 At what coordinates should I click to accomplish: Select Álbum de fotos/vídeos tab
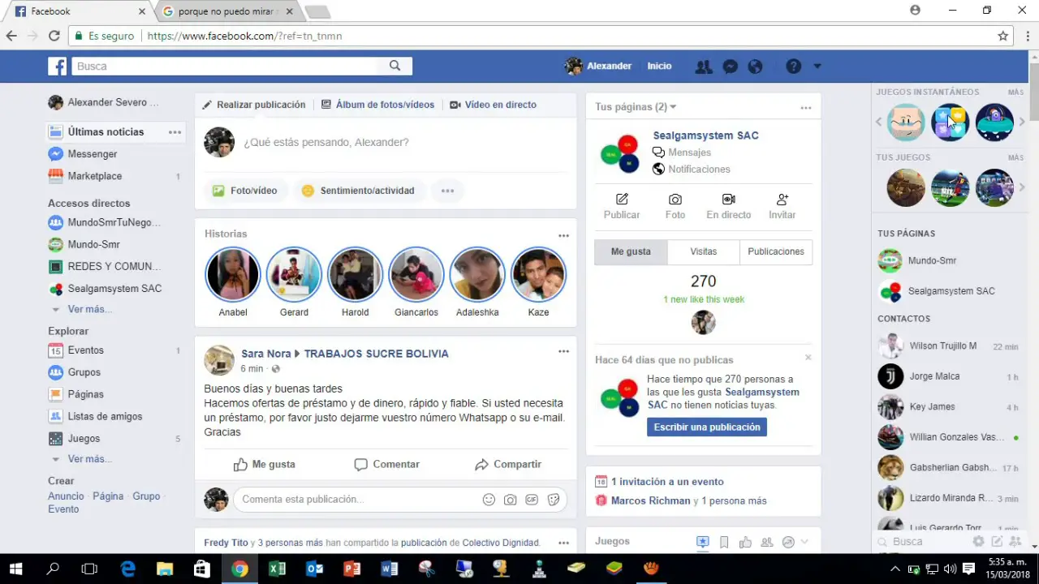tap(378, 105)
